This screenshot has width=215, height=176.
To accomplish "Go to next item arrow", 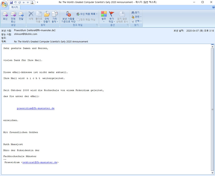I will [x=28, y=2].
